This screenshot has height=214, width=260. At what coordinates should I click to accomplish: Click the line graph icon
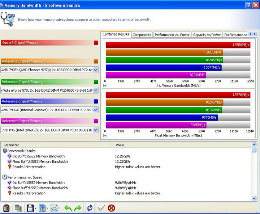pos(54,208)
